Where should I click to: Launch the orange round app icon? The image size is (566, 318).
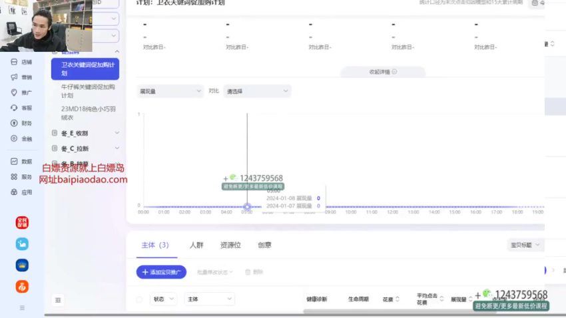(x=22, y=287)
